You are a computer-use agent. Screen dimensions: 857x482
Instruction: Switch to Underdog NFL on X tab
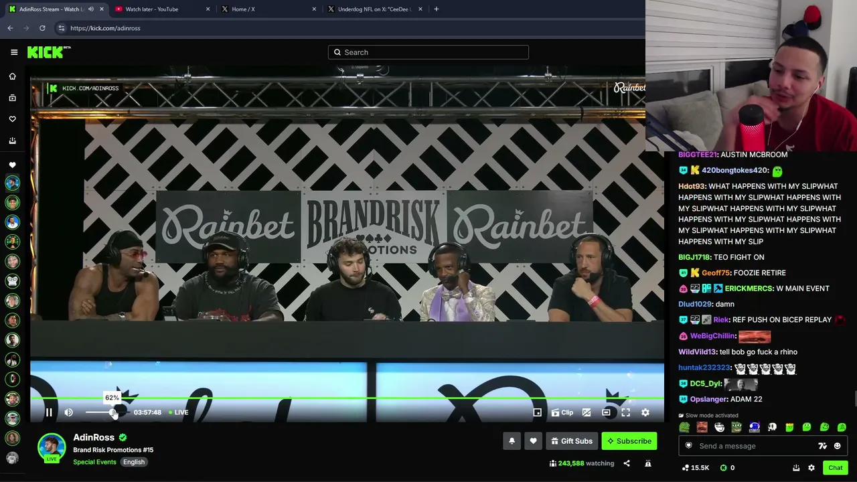click(x=375, y=9)
